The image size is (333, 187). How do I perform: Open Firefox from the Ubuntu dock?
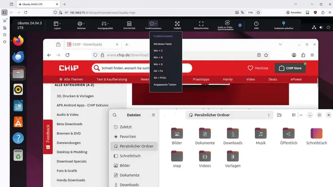point(18,41)
